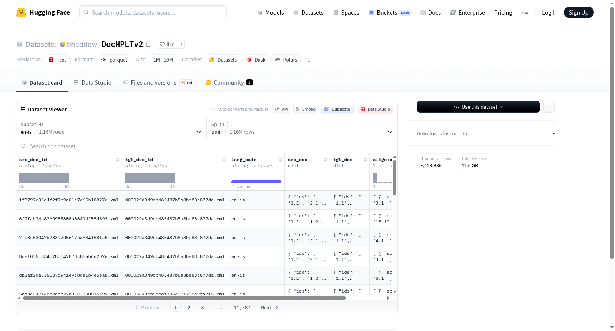Screen dimensions: 615x331
Task: Go to page 3 of results
Action: pyautogui.click(x=203, y=308)
